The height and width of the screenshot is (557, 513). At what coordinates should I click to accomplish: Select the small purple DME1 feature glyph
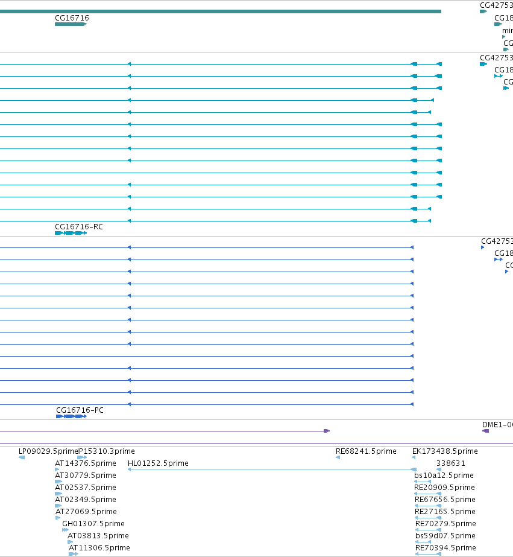(x=486, y=431)
